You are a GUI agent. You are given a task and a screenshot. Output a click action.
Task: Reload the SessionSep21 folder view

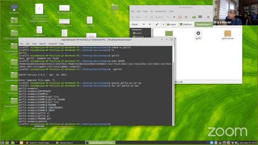pyautogui.click(x=186, y=17)
